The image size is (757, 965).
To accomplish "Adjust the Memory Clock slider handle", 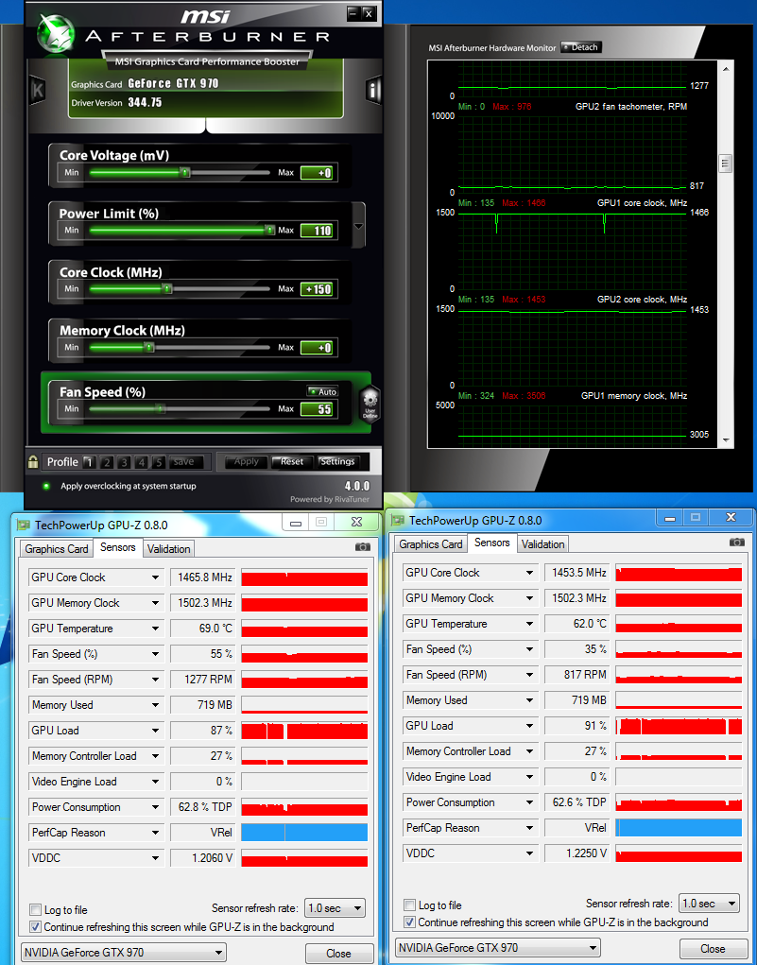I will [149, 347].
